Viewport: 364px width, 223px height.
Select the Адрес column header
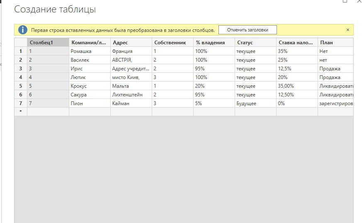point(131,42)
